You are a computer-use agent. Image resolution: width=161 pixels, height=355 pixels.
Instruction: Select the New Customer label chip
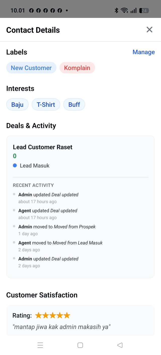point(31,68)
